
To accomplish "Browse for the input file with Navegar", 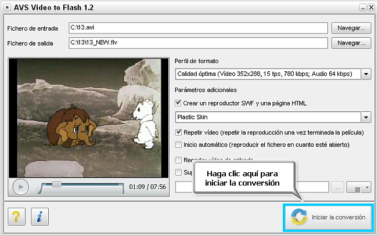I will point(351,28).
